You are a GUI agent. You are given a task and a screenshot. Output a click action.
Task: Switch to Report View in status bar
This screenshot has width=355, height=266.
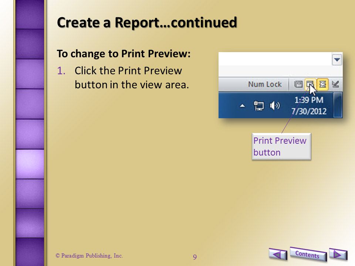coord(298,84)
